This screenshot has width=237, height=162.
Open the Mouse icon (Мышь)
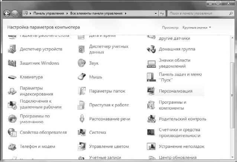point(82,77)
